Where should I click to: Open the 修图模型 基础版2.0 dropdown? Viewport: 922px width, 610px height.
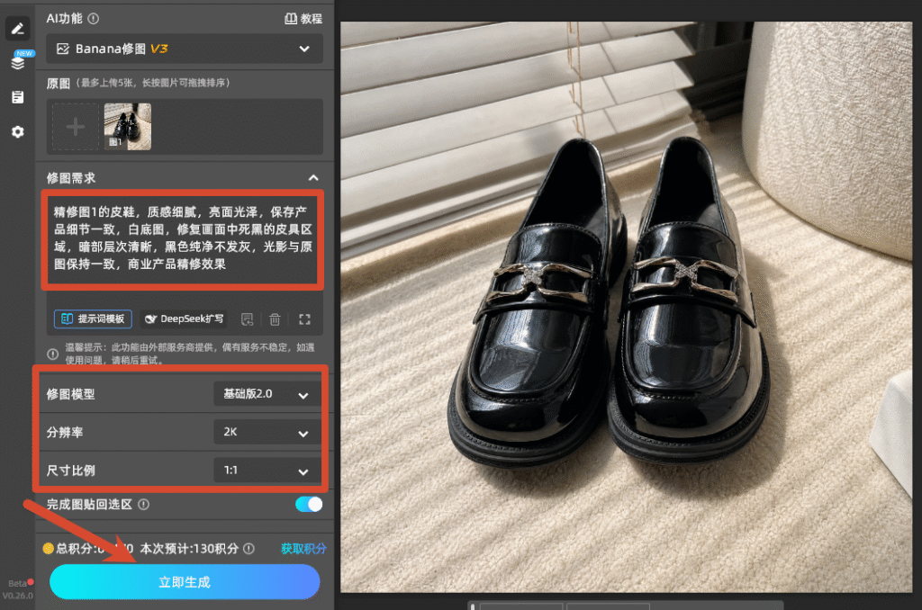tap(267, 394)
